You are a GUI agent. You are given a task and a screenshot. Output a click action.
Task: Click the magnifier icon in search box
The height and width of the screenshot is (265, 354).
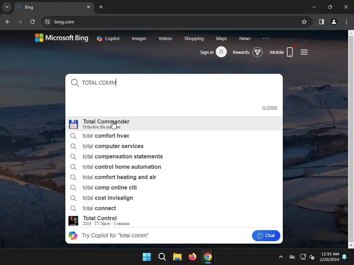pyautogui.click(x=75, y=83)
